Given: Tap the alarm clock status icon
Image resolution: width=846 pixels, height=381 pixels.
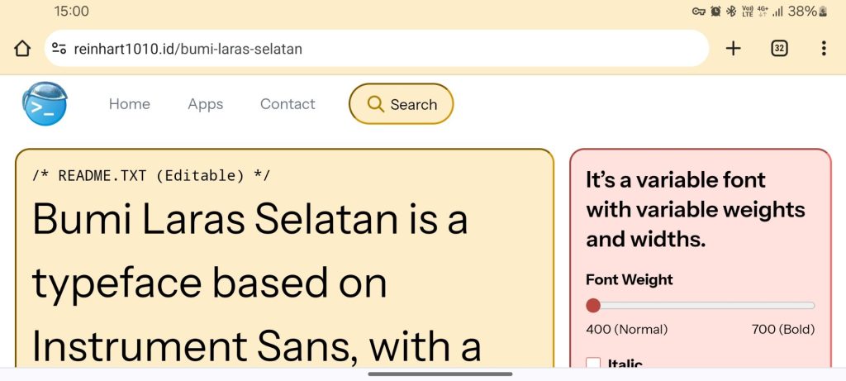Looking at the screenshot, I should (715, 12).
